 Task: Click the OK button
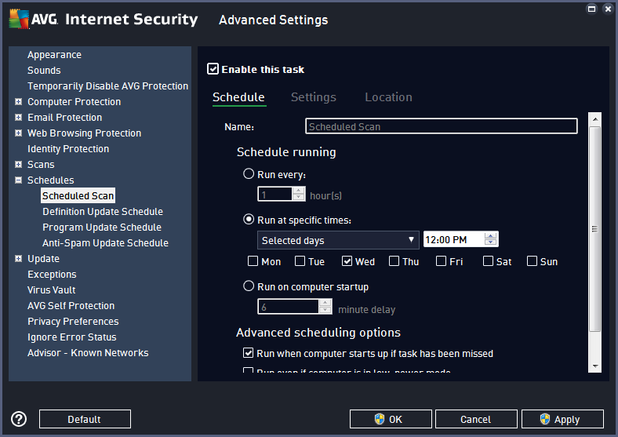point(391,419)
